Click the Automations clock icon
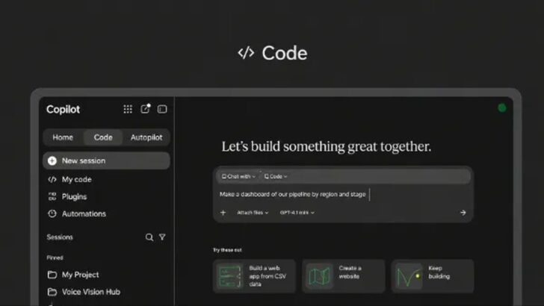This screenshot has height=306, width=544. click(x=52, y=213)
